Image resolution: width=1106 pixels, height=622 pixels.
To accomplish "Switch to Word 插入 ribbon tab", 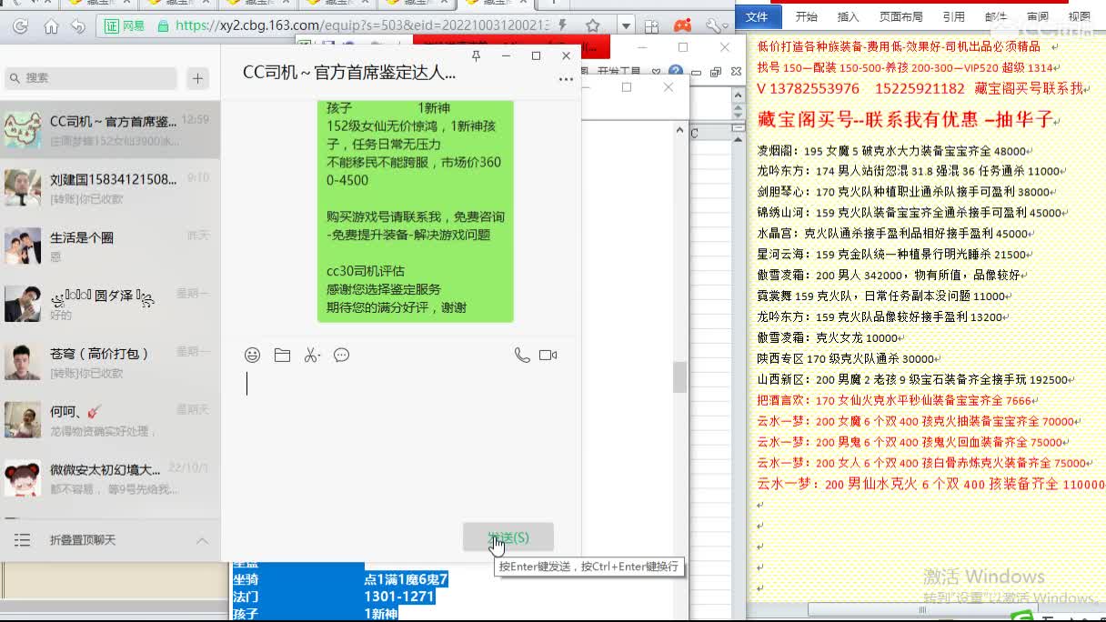I will (x=848, y=16).
